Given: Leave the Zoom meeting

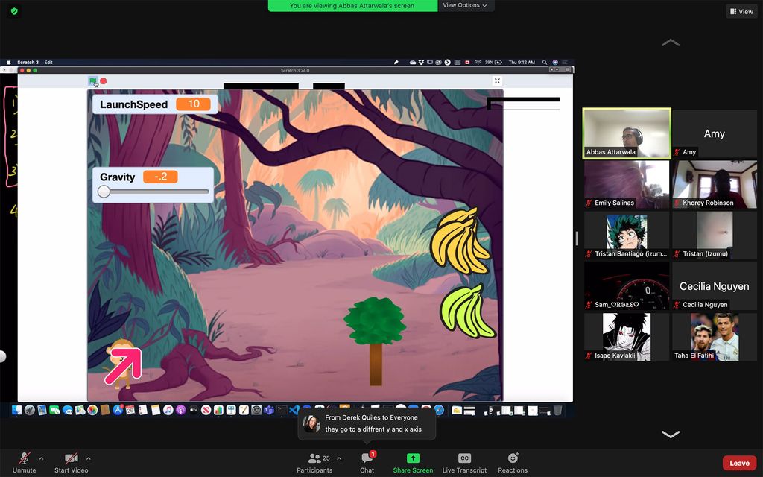Looking at the screenshot, I should (x=739, y=463).
